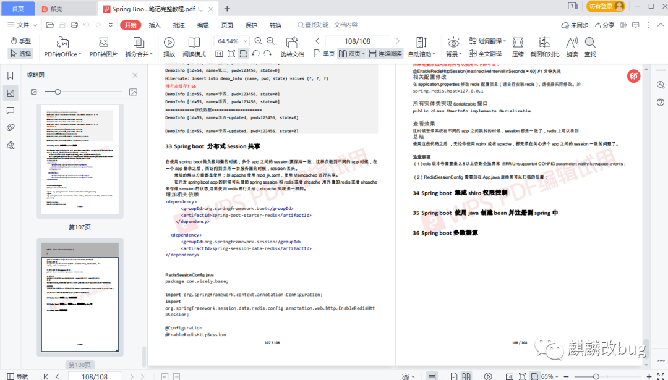Click 未同步 sync status
The width and height of the screenshot is (668, 380).
click(575, 25)
